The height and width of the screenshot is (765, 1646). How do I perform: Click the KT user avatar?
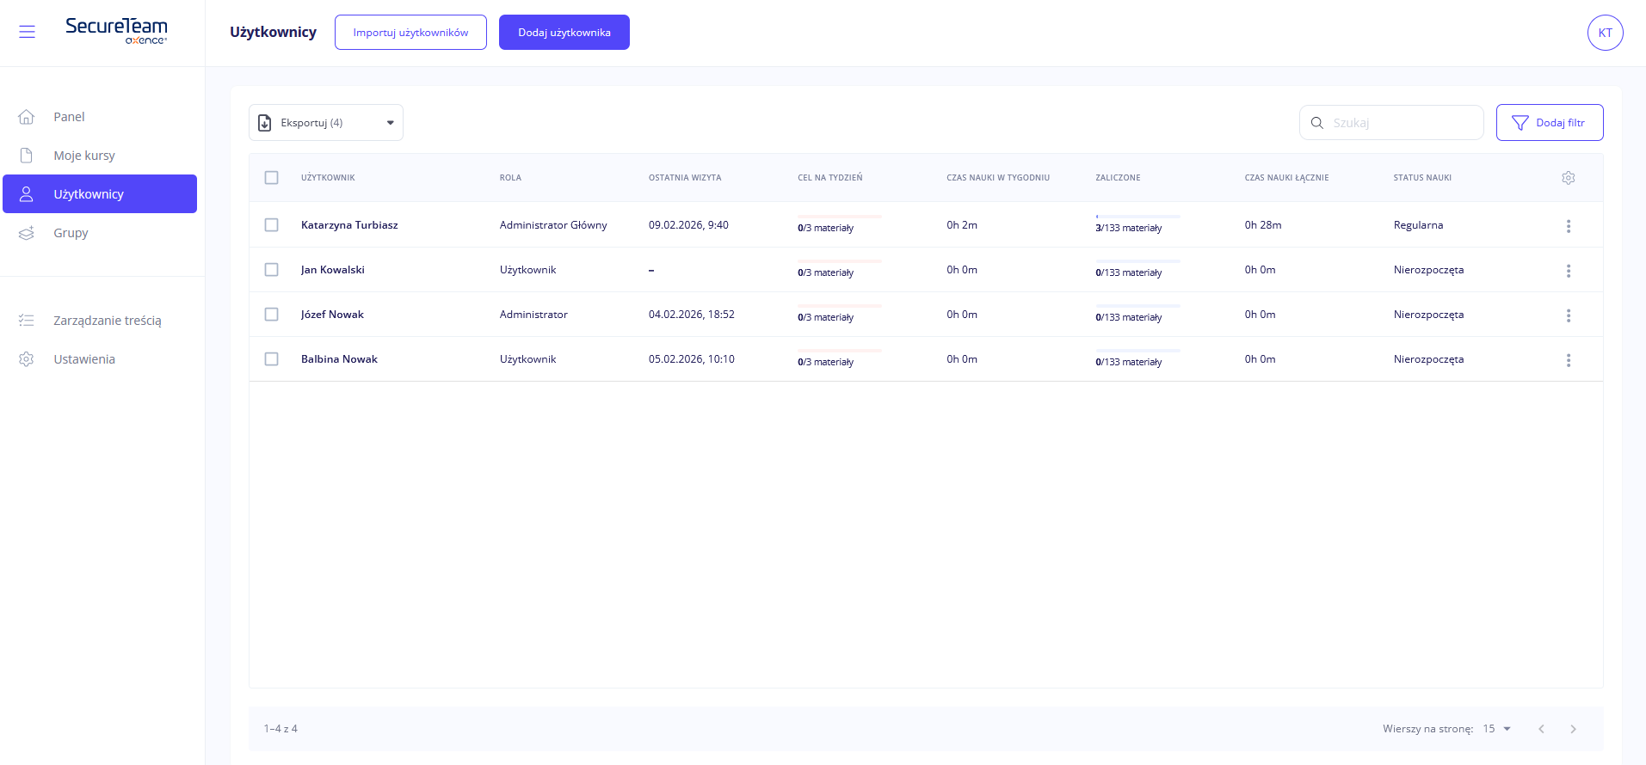coord(1605,33)
